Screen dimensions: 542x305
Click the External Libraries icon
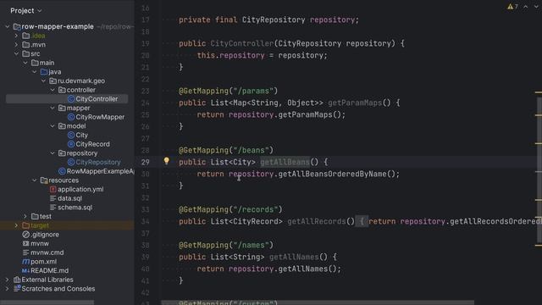tap(17, 280)
